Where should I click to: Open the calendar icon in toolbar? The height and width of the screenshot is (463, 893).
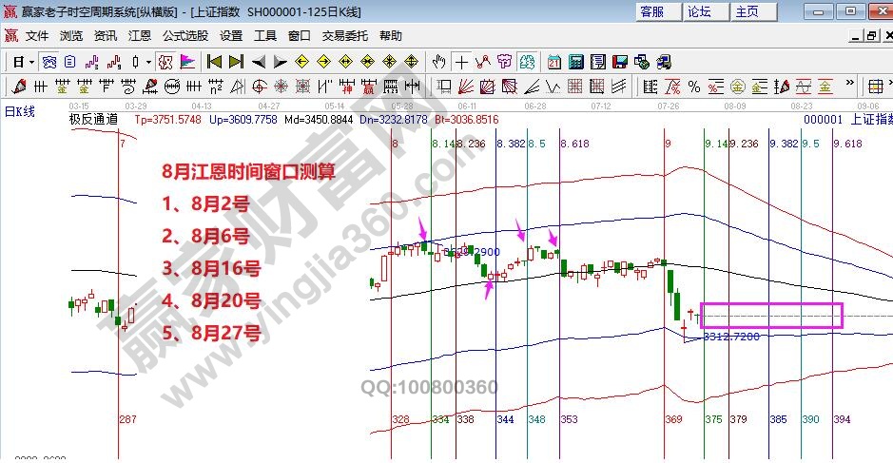553,62
